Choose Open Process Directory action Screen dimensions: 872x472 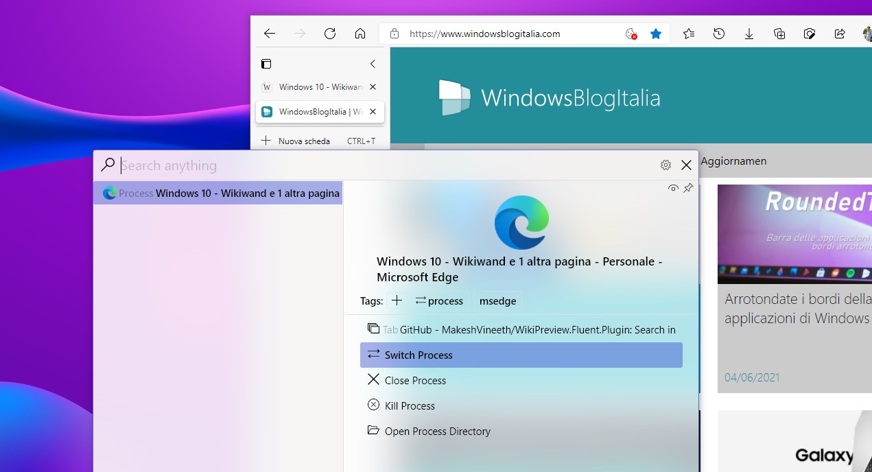pyautogui.click(x=521, y=431)
